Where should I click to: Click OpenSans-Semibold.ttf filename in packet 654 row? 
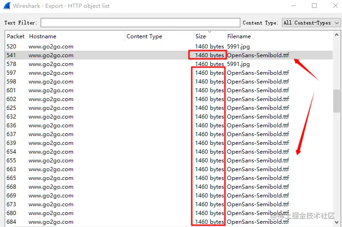pos(258,151)
